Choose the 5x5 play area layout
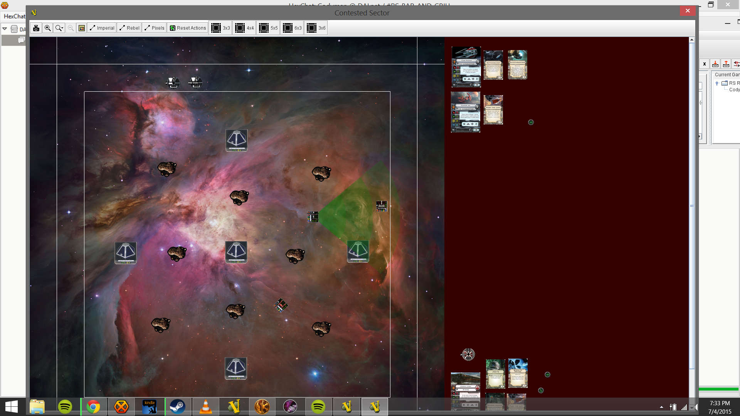 [268, 28]
